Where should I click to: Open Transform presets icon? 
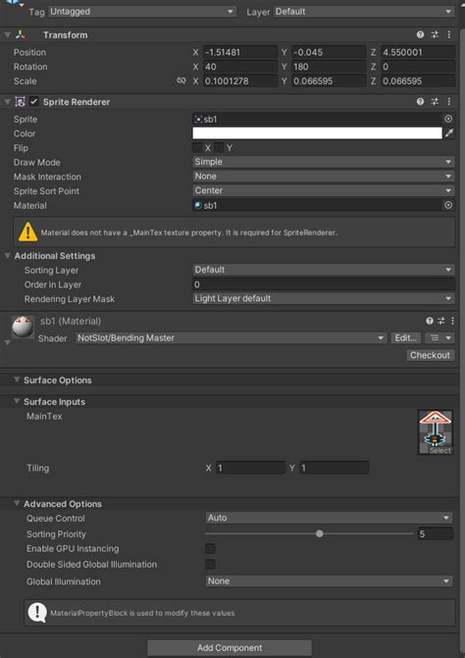(x=435, y=35)
